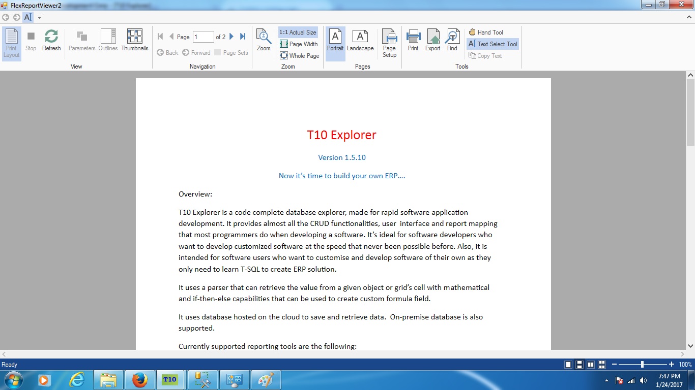Go to the previous page
The image size is (695, 390).
click(171, 37)
